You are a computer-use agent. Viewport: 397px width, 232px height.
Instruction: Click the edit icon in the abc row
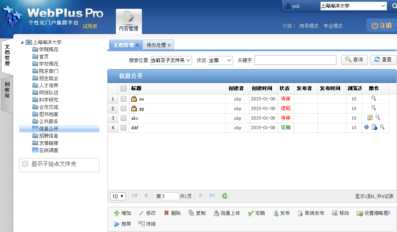pos(370,118)
